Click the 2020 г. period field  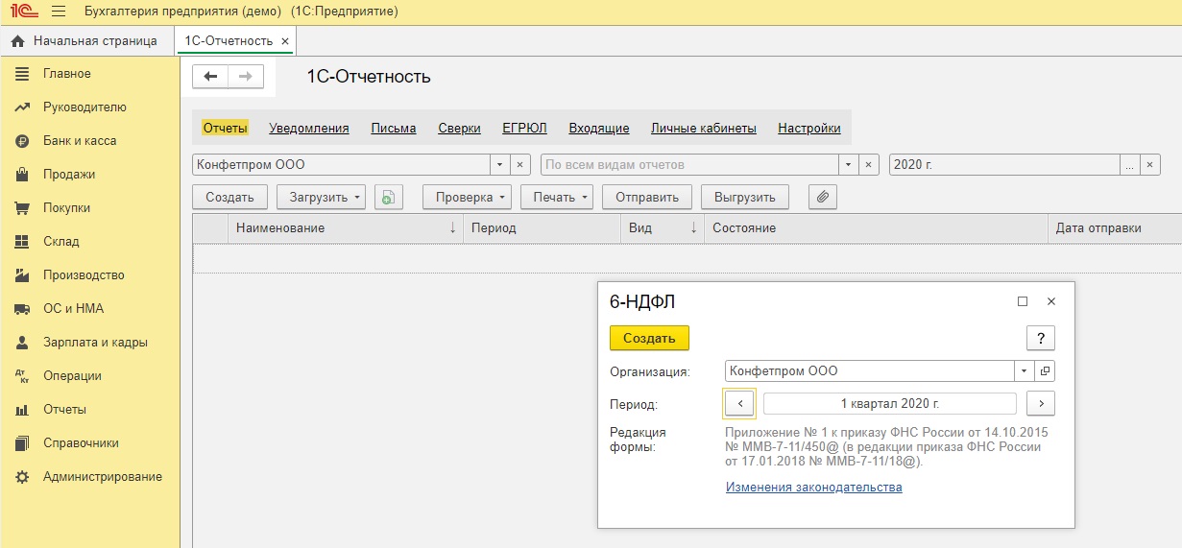tap(1004, 165)
